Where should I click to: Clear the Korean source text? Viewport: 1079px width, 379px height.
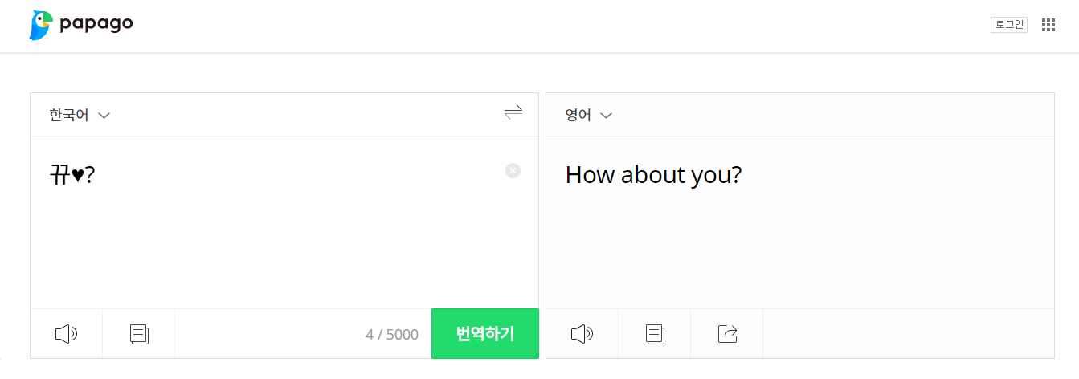[513, 170]
